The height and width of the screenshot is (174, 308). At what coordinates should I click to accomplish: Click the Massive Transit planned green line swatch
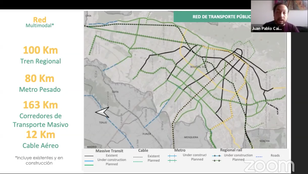coord(89,165)
